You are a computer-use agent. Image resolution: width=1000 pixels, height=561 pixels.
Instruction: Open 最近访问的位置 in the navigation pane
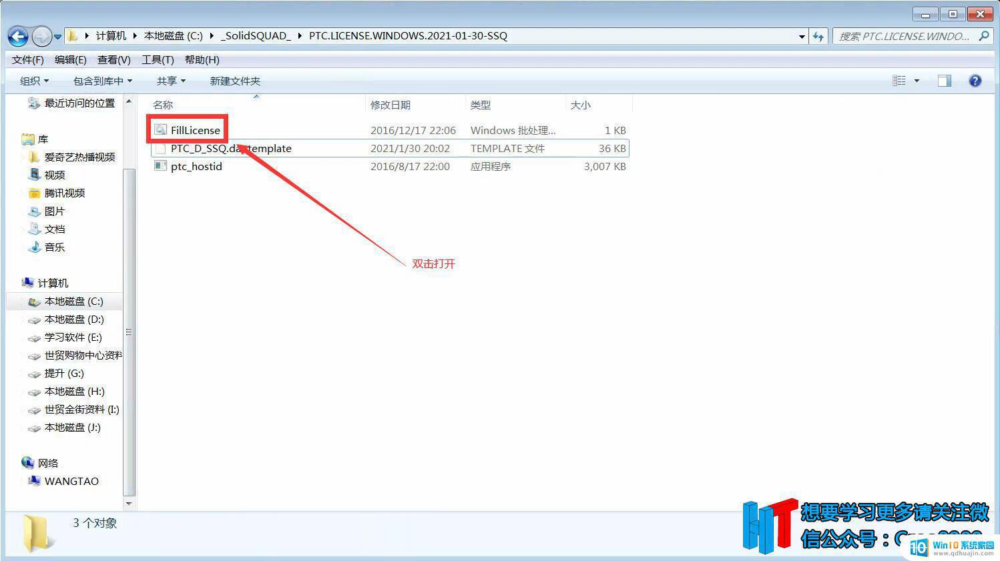pos(80,103)
